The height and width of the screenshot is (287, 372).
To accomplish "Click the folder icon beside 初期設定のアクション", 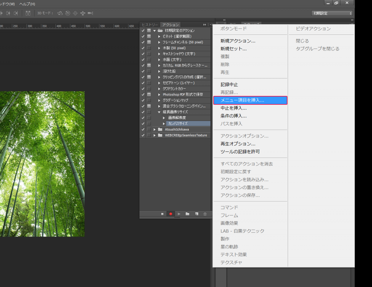I will [160, 31].
